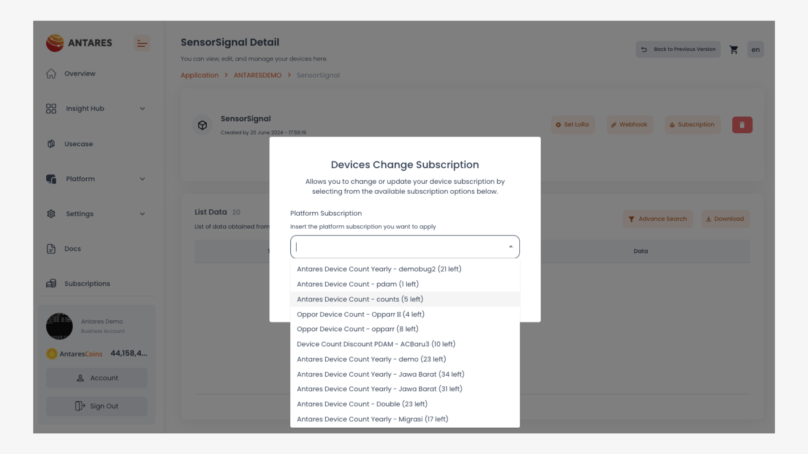Expand the Settings menu chevron
Screen dimensions: 808x454
(x=142, y=214)
